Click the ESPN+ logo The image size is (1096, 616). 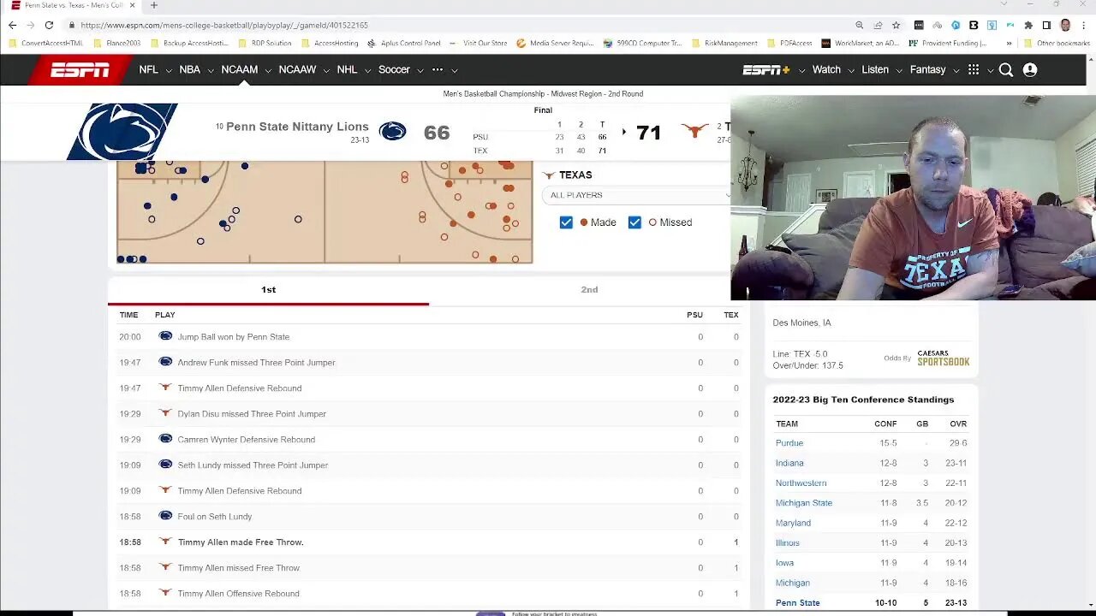tap(765, 70)
